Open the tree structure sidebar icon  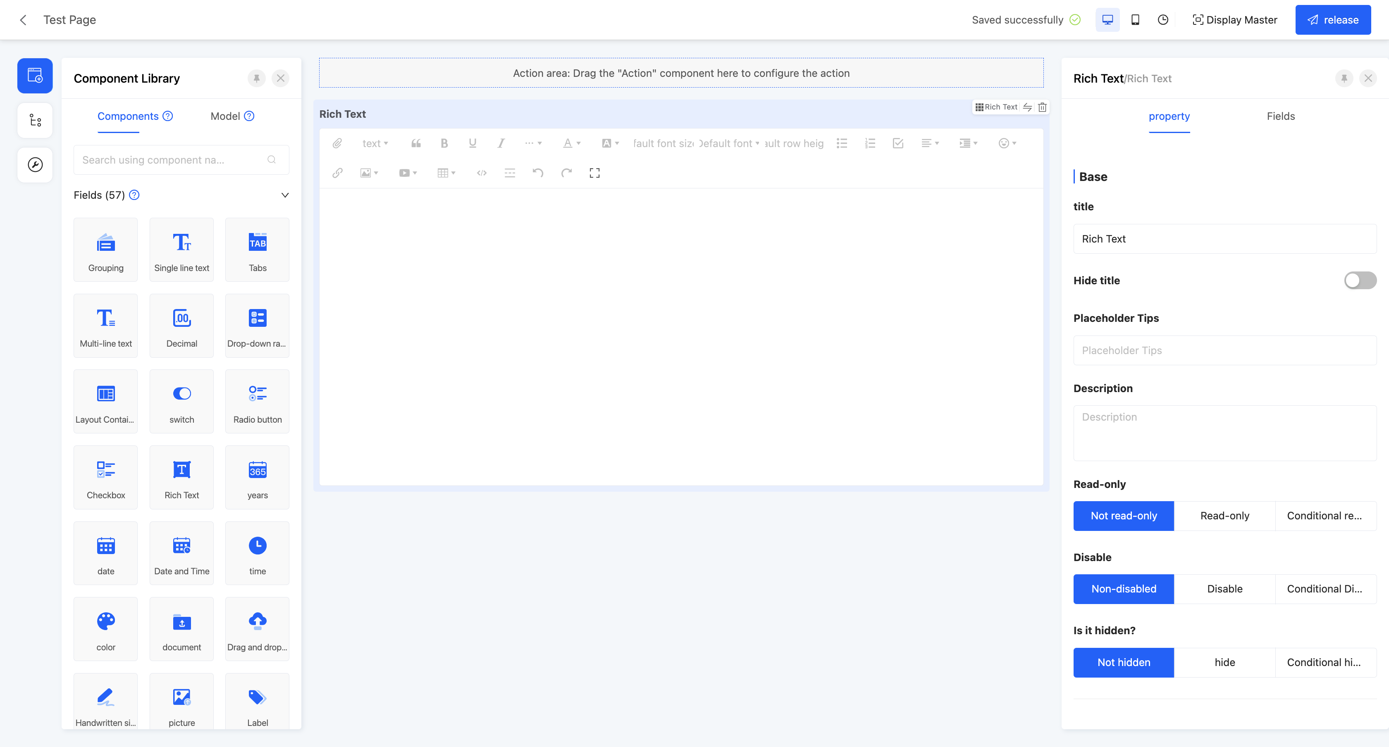[x=35, y=120]
